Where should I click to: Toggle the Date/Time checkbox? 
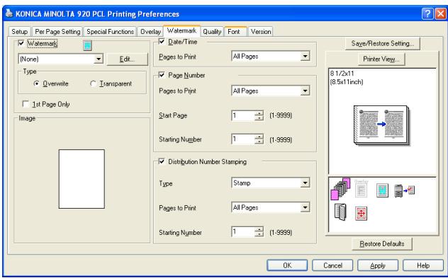(162, 42)
